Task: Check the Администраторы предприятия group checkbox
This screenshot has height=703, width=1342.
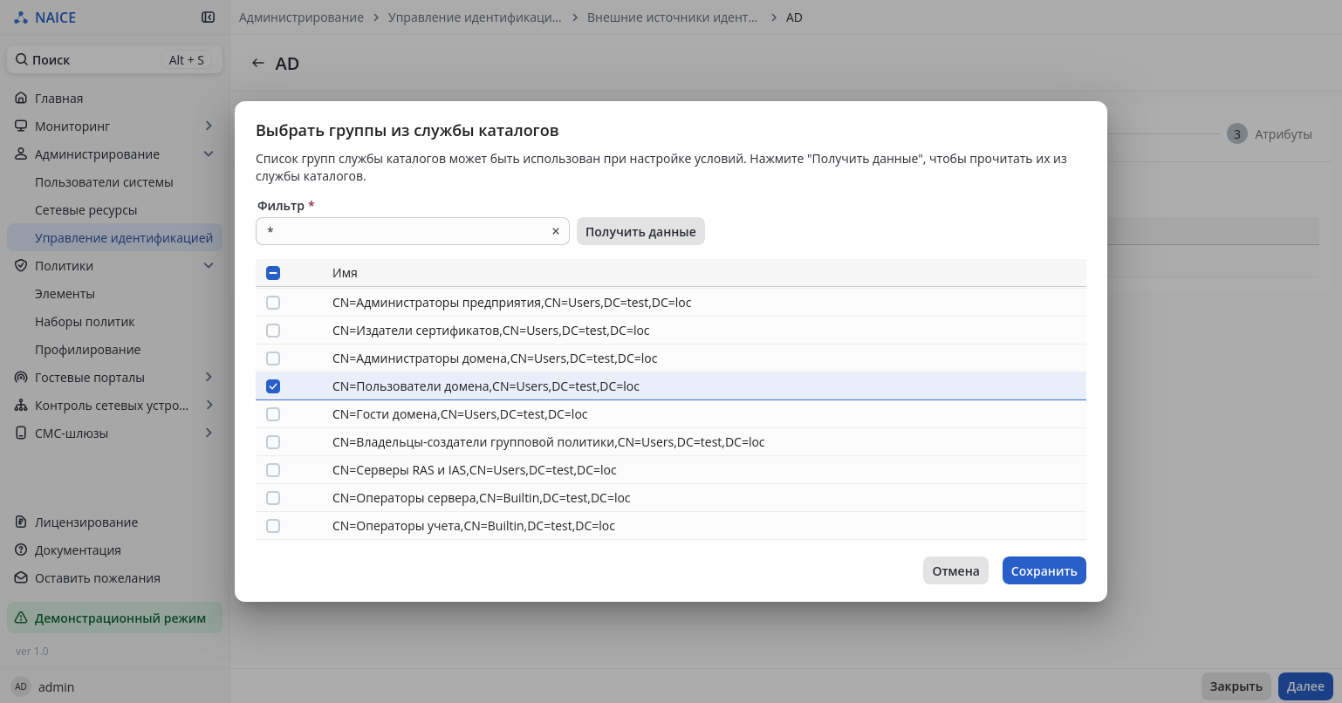Action: click(x=273, y=303)
